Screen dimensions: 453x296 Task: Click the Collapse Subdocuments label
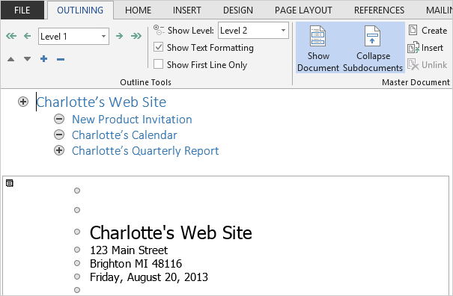tap(373, 62)
